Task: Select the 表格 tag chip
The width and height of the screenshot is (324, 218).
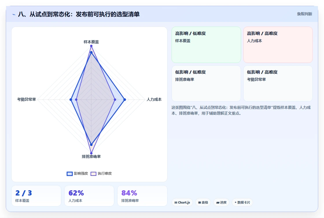Action: 203,202
